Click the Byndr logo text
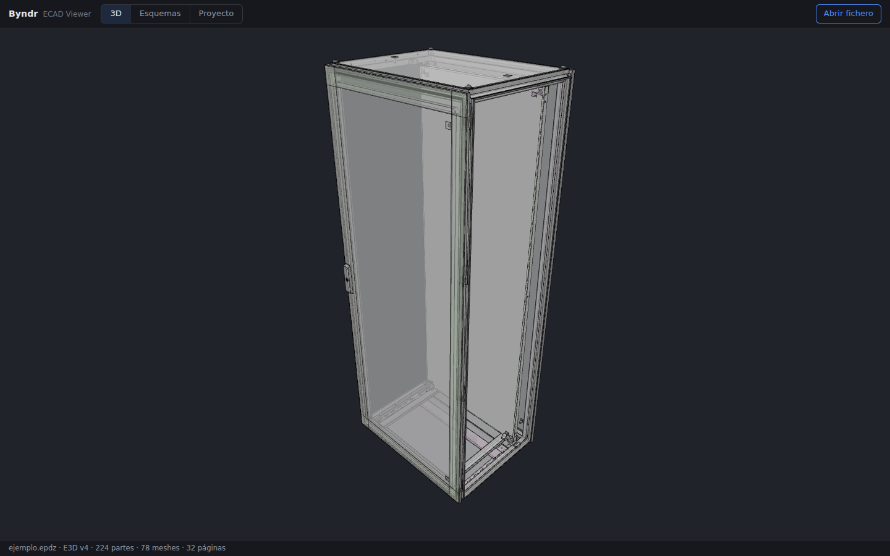The height and width of the screenshot is (556, 890). [x=23, y=14]
